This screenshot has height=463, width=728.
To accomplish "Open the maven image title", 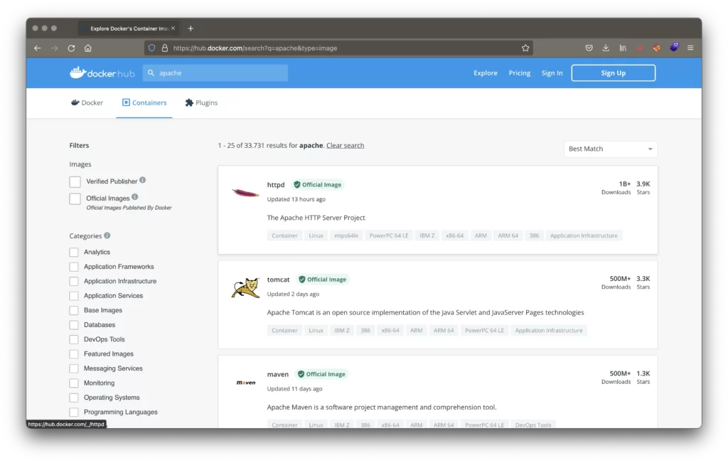I will pyautogui.click(x=278, y=374).
